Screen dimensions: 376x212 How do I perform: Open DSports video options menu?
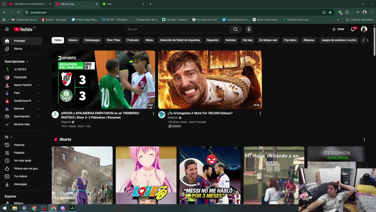tap(153, 113)
